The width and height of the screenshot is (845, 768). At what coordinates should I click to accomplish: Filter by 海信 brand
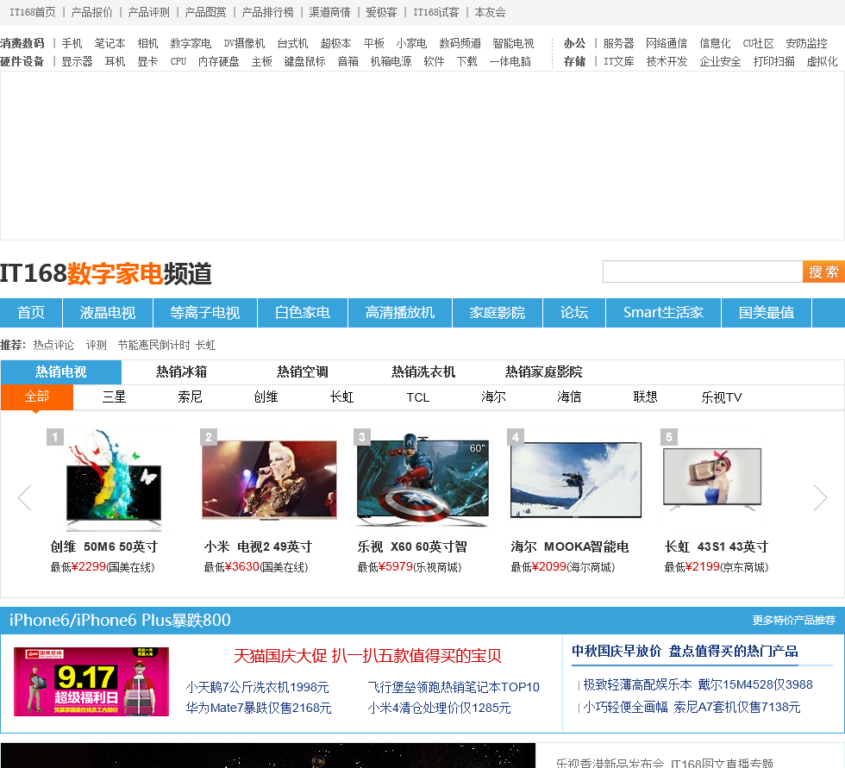point(569,397)
